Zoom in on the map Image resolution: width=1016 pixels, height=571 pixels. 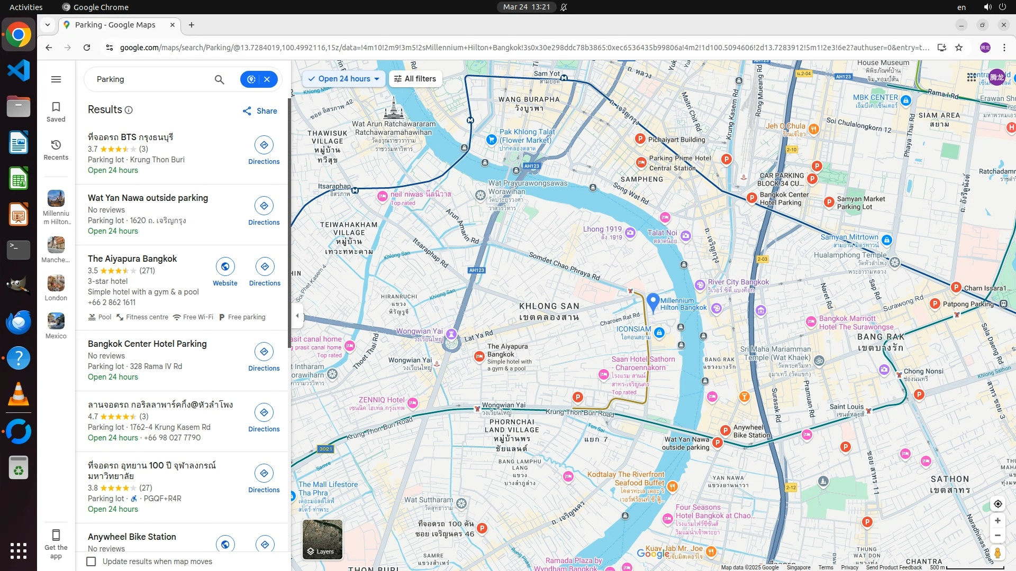(997, 521)
